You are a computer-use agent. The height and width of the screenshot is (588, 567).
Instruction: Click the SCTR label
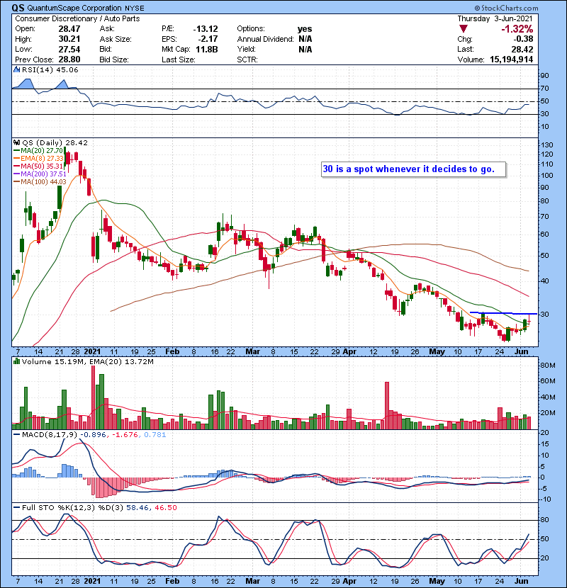pos(247,60)
